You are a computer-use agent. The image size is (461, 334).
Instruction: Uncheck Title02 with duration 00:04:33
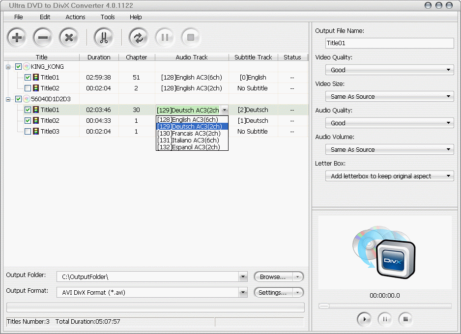[x=28, y=120]
